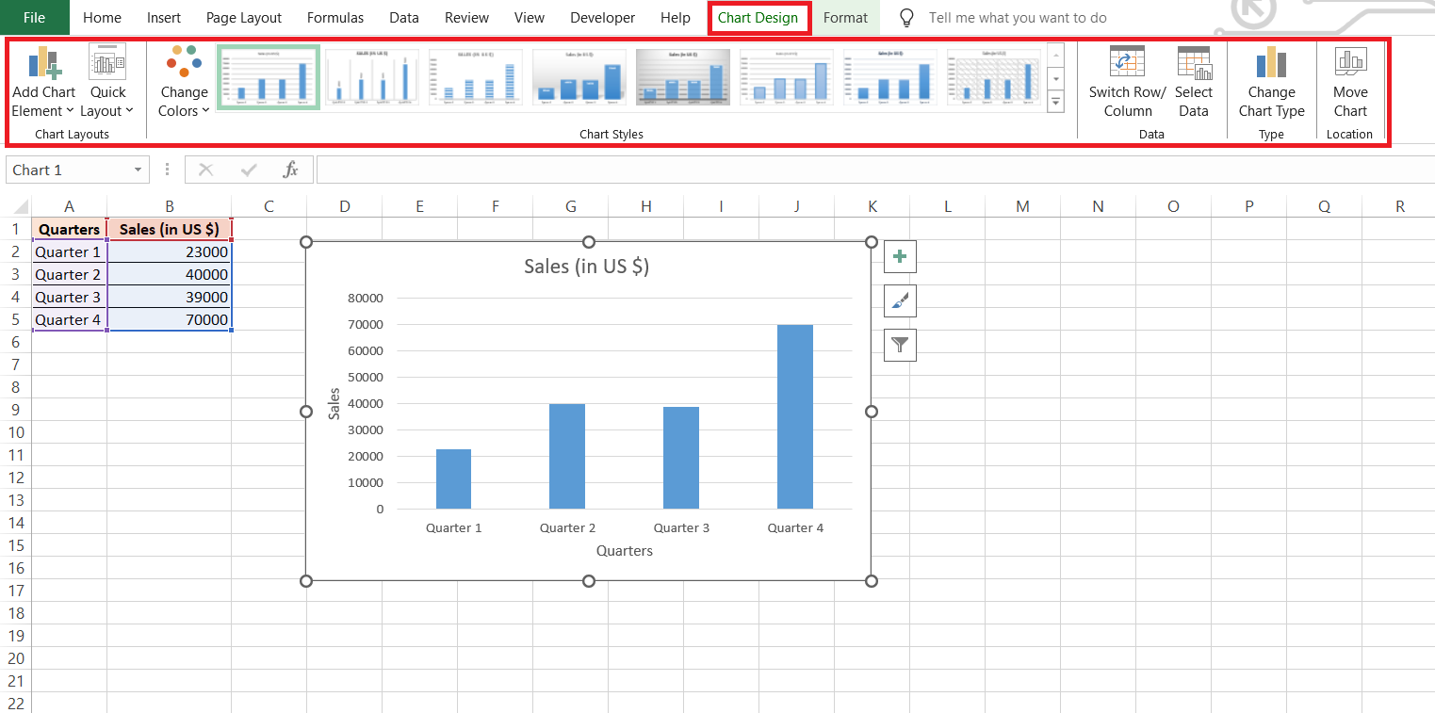
Task: Switch to the Format tab
Action: coord(845,18)
